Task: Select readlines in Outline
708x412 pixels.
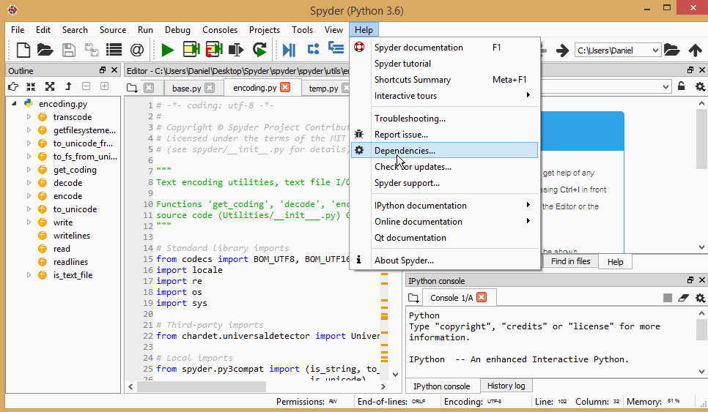Action: point(70,262)
